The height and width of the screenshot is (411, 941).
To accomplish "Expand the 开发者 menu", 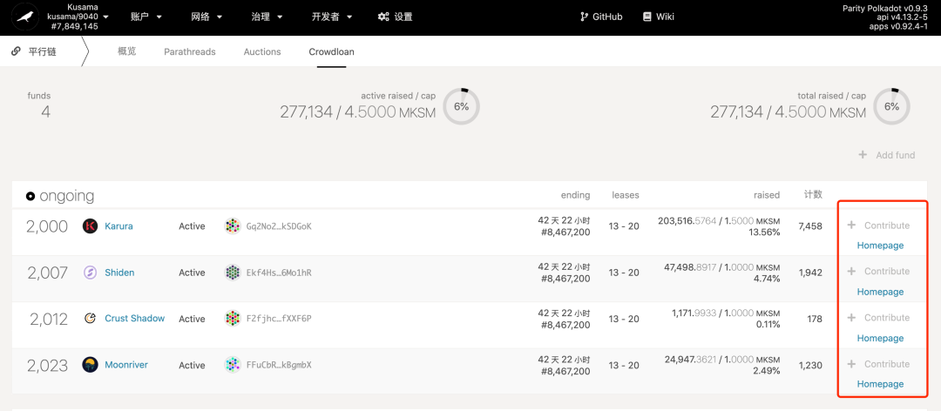I will [x=333, y=17].
